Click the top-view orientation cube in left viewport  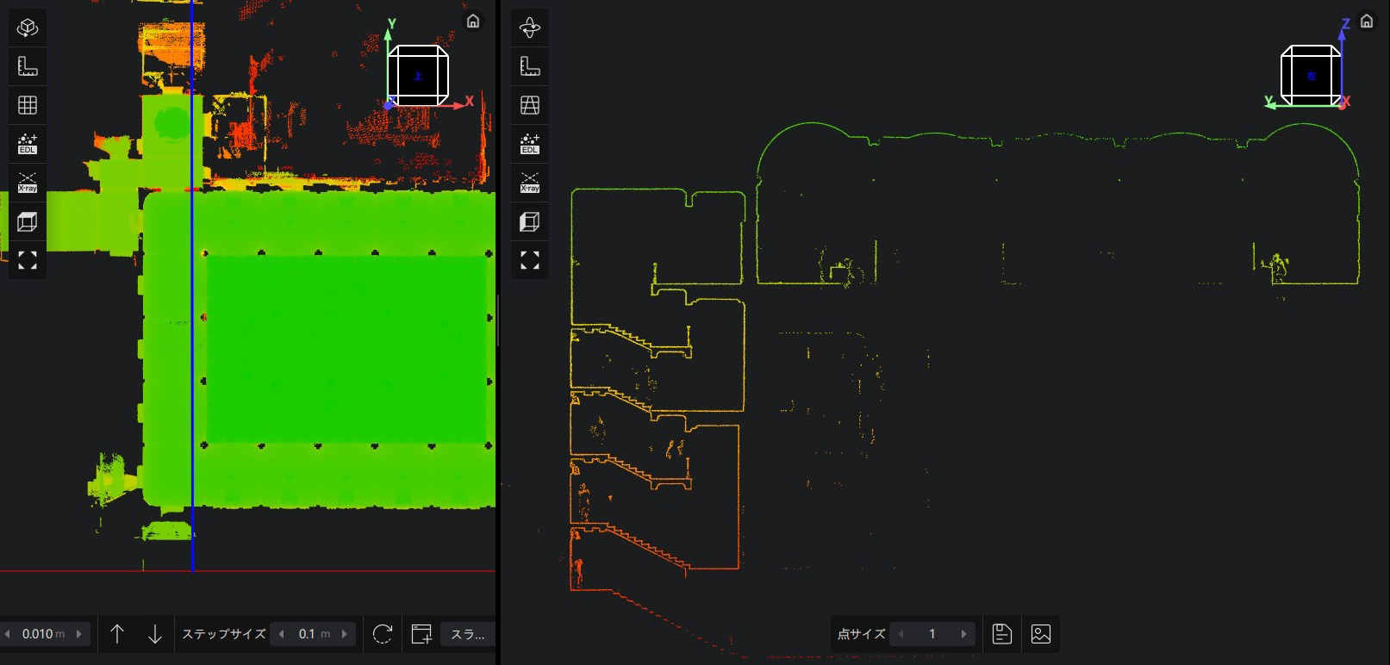click(418, 76)
